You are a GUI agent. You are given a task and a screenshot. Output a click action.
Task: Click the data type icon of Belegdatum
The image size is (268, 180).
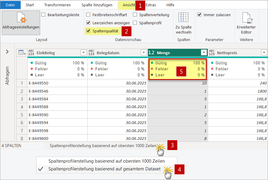pos(91,53)
